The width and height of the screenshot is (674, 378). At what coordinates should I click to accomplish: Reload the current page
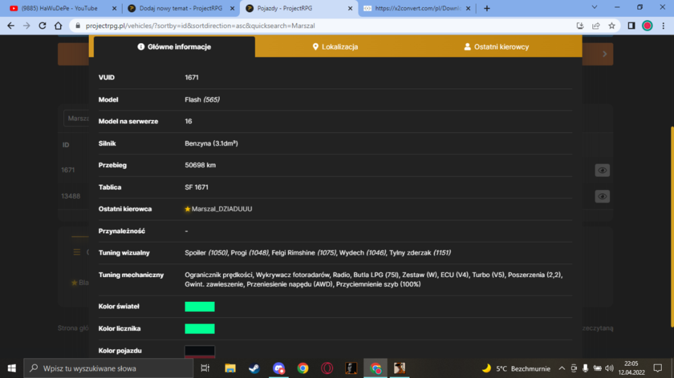tap(42, 26)
